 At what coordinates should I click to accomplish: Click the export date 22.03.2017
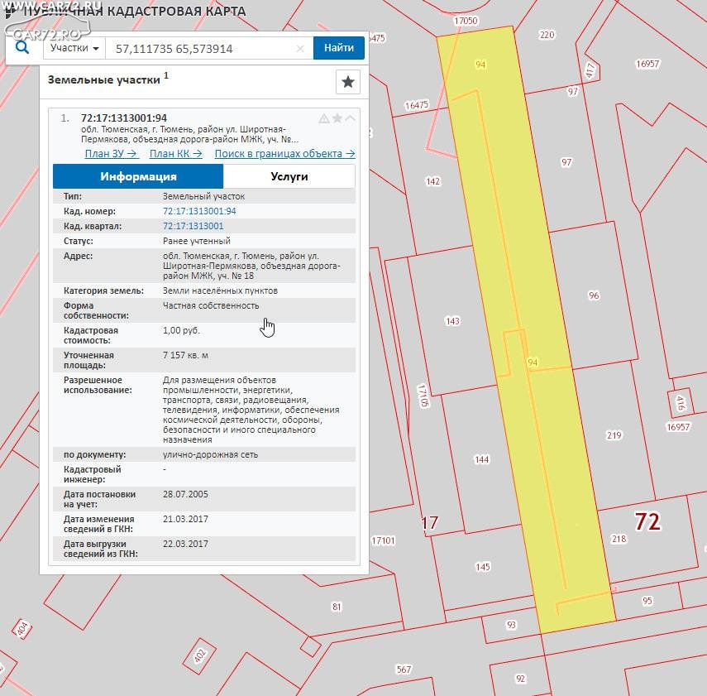coord(185,544)
